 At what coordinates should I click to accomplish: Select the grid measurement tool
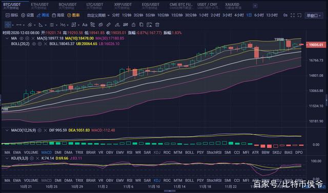(x=74, y=25)
